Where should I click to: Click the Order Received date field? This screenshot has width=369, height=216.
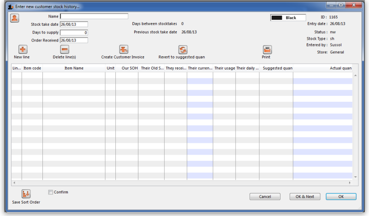click(x=74, y=40)
